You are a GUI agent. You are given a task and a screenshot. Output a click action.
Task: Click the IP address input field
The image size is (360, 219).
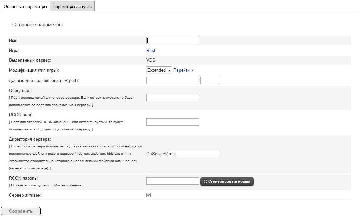point(172,80)
